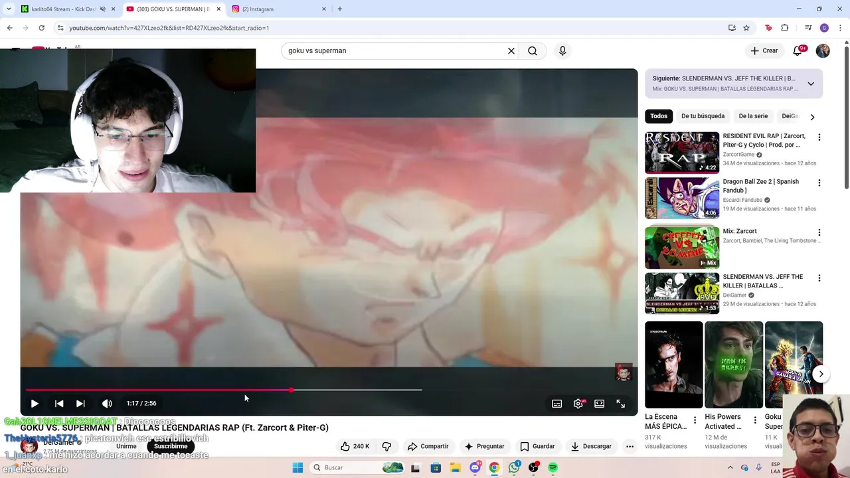Image resolution: width=850 pixels, height=478 pixels.
Task: Click the channel watermark on video corner
Action: [x=624, y=372]
